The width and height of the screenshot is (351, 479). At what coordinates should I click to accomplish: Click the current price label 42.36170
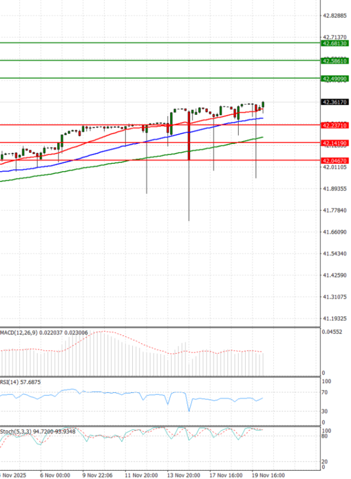[335, 102]
